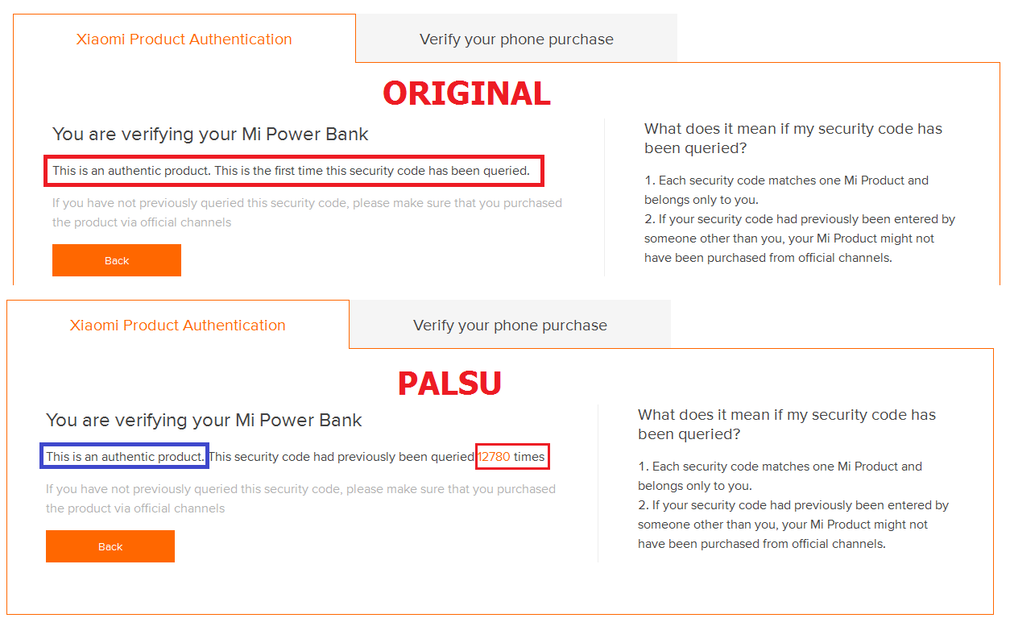Select Xiaomi Product Authentication tab in PALSU panel
This screenshot has height=643, width=1010.
pyautogui.click(x=177, y=325)
